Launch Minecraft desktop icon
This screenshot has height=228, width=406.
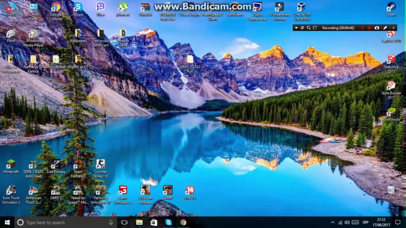11,167
